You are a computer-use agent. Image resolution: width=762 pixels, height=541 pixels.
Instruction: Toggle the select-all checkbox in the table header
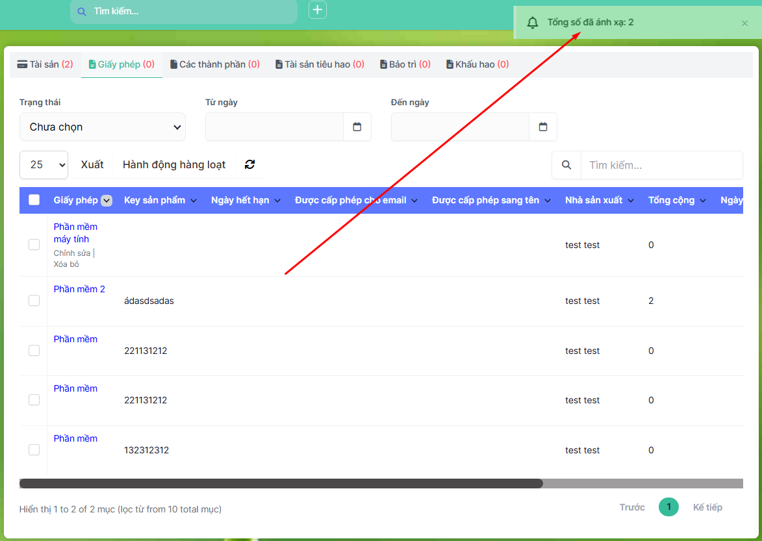pos(34,200)
